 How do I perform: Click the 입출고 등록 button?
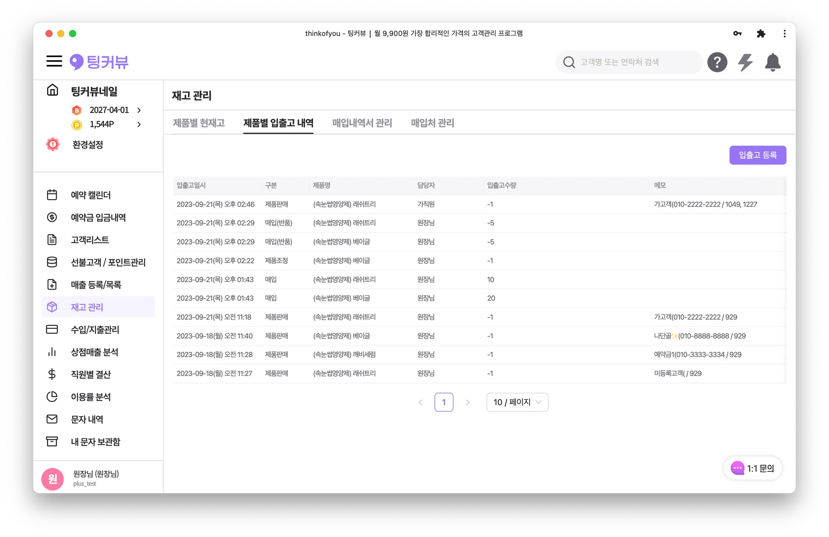[x=757, y=155]
